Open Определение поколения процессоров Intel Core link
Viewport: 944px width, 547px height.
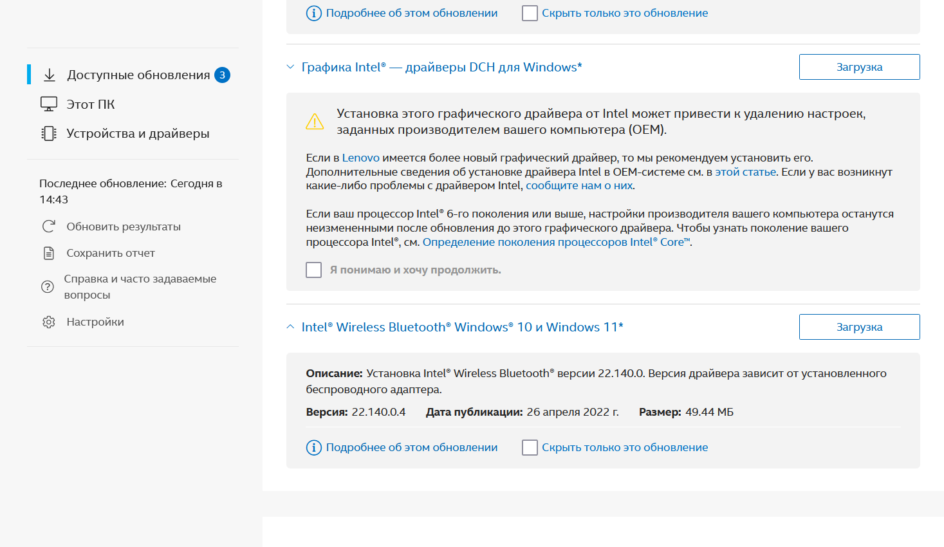point(556,242)
